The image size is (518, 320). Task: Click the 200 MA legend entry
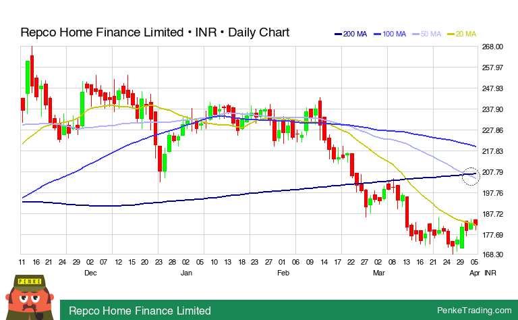click(351, 34)
